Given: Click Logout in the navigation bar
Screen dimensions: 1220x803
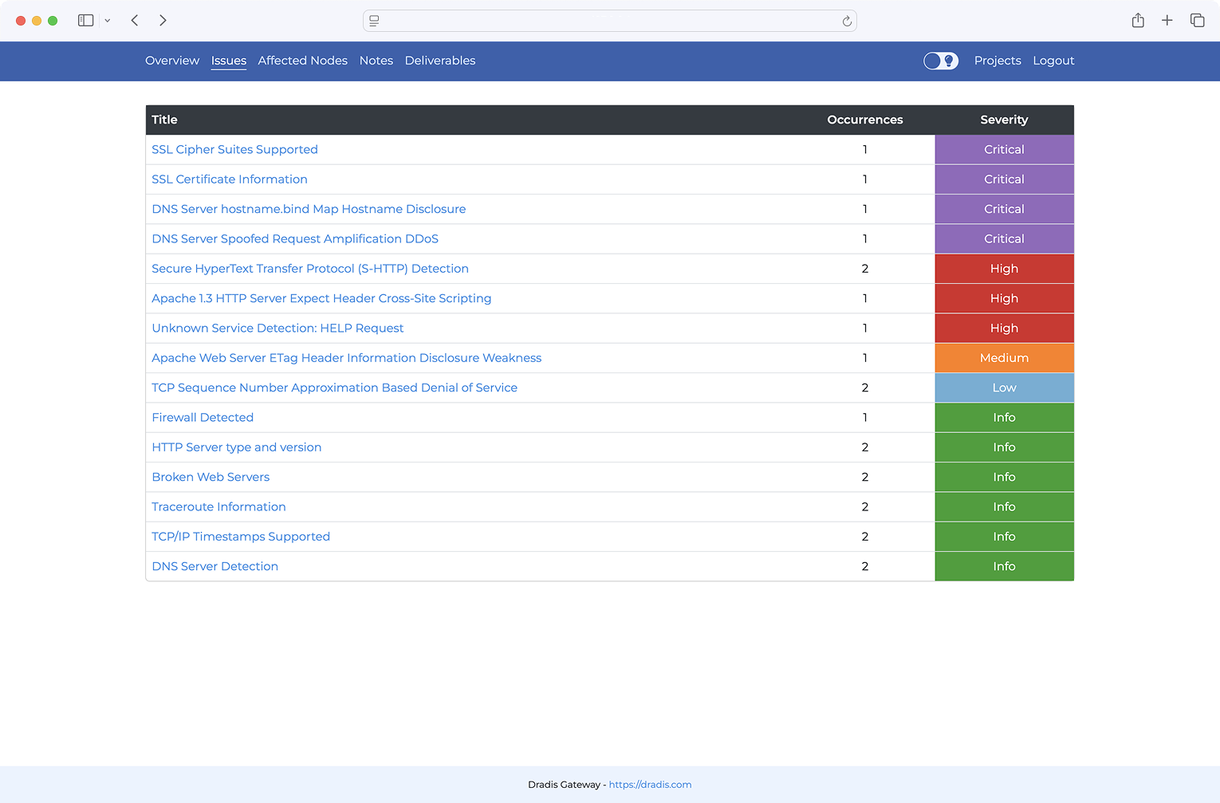Looking at the screenshot, I should pos(1053,61).
